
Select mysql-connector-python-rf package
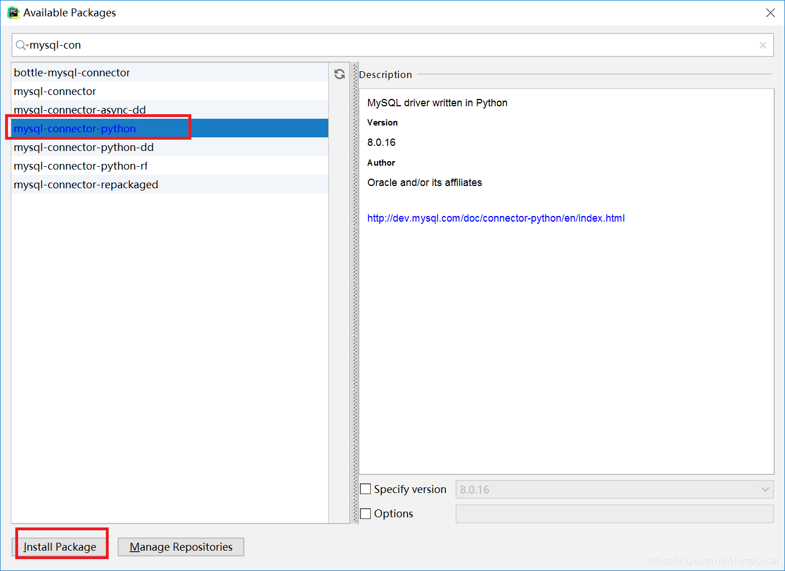click(170, 166)
